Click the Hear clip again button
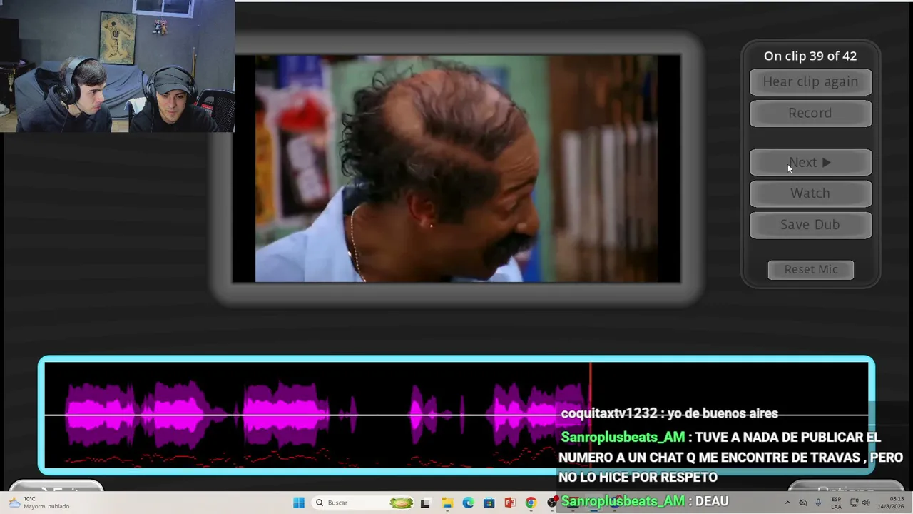This screenshot has height=514, width=913. (x=810, y=82)
